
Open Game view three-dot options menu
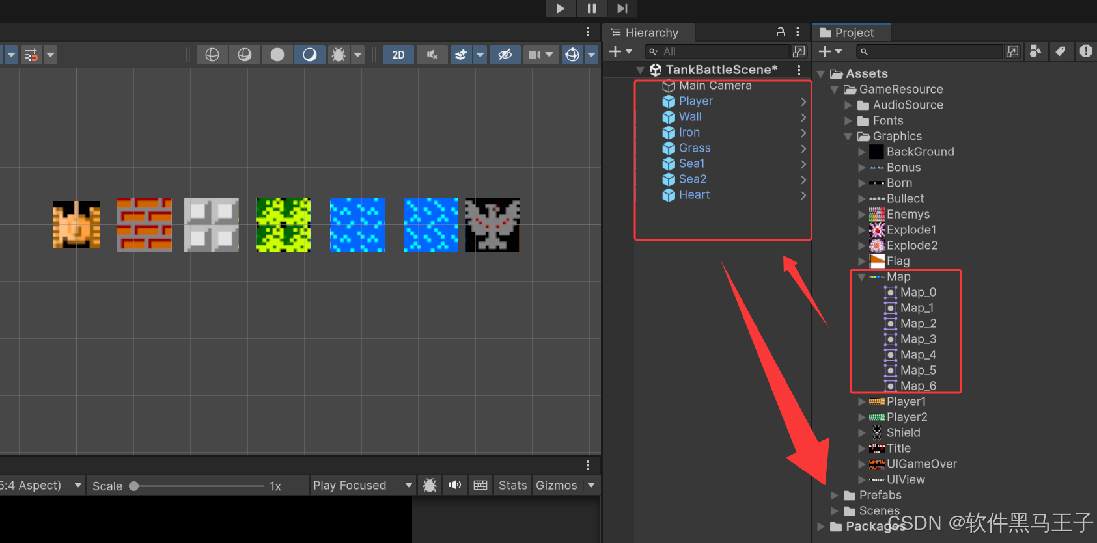(588, 466)
